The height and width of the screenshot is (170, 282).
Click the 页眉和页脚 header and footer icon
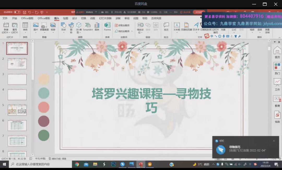186,26
